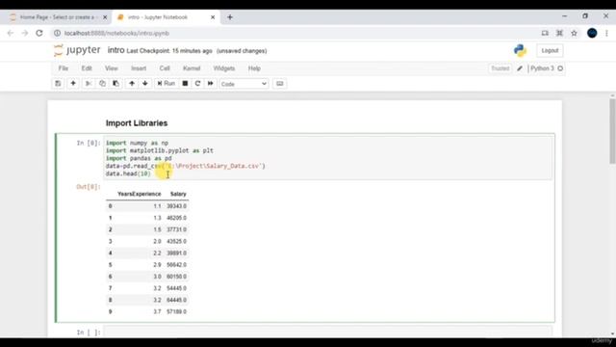Open the Cell menu
The height and width of the screenshot is (347, 616).
(x=165, y=68)
